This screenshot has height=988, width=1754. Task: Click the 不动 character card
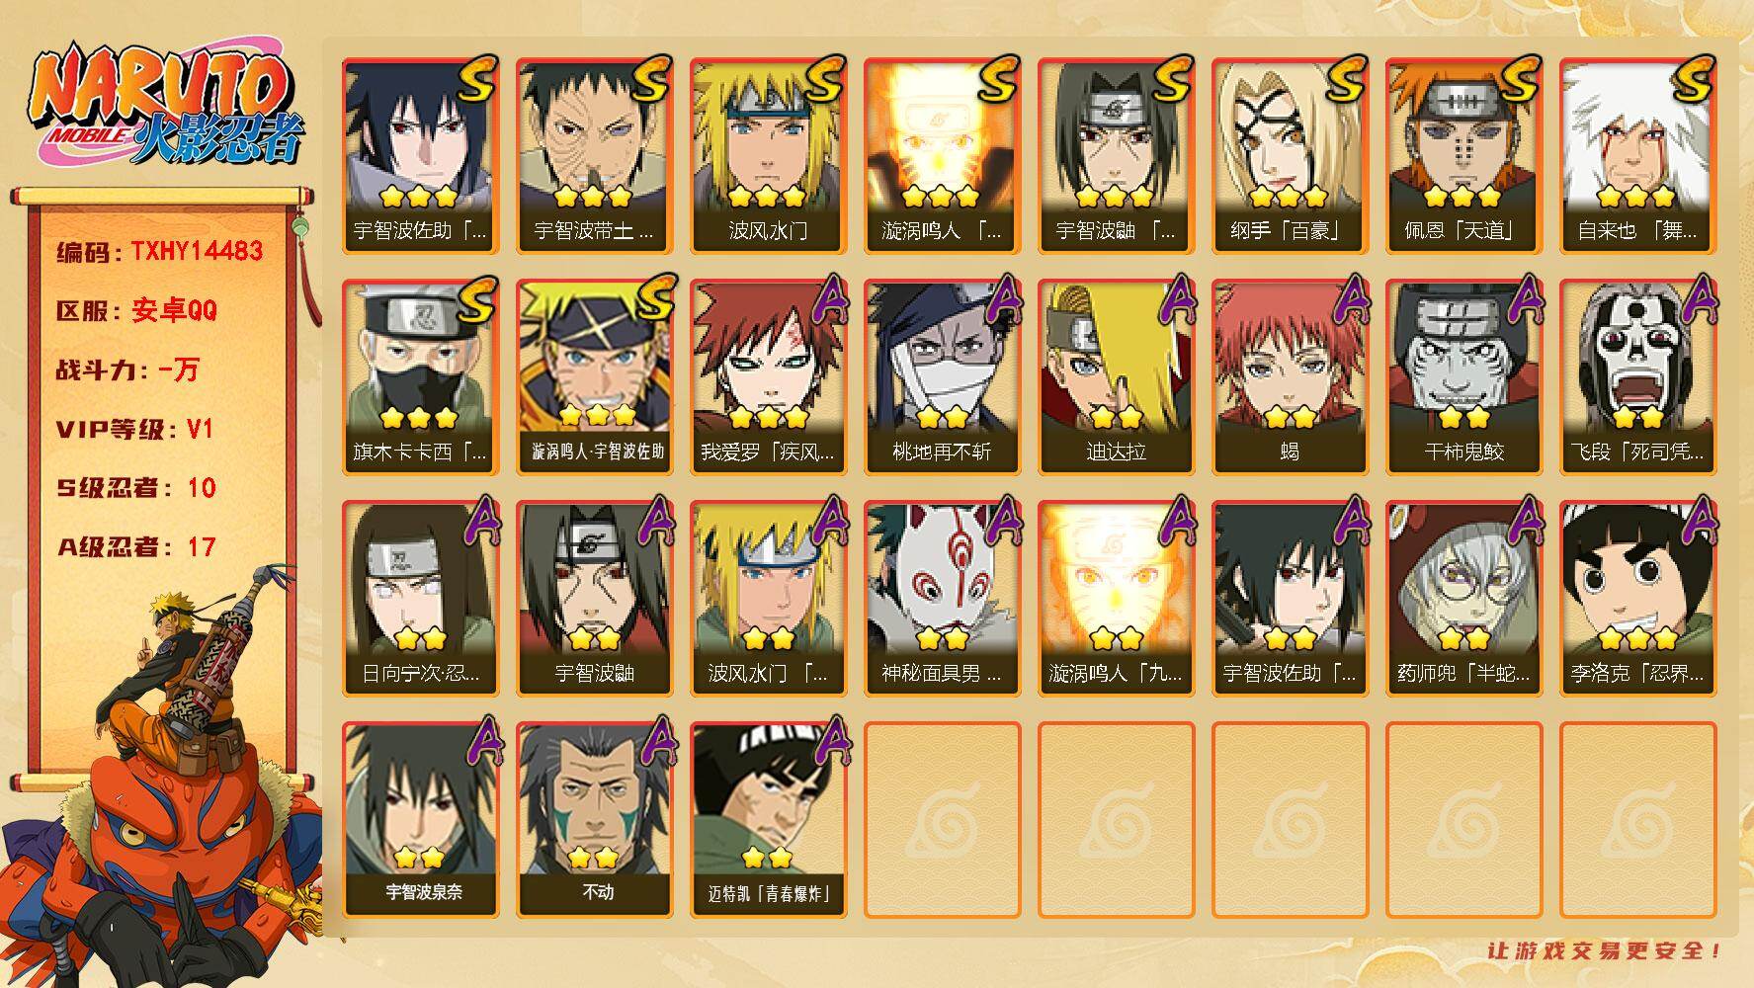[594, 819]
